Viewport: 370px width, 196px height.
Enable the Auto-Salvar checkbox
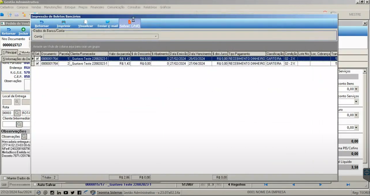(x=35, y=184)
